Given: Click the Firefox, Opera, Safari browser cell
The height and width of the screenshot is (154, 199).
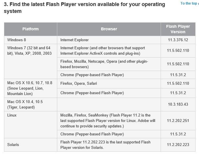Looking at the screenshot, I should (x=109, y=84).
